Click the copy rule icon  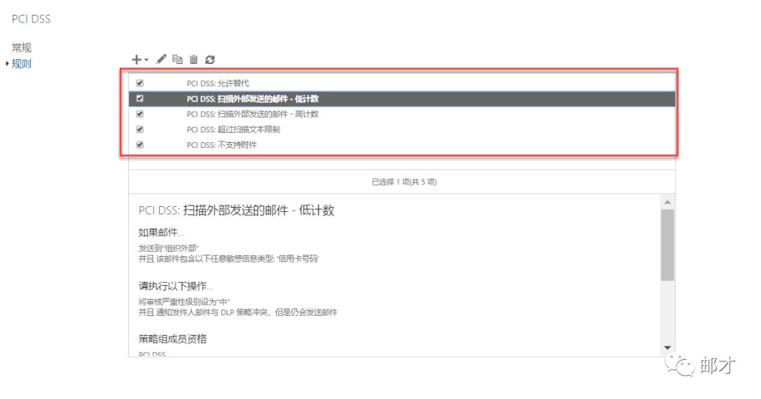tap(178, 60)
